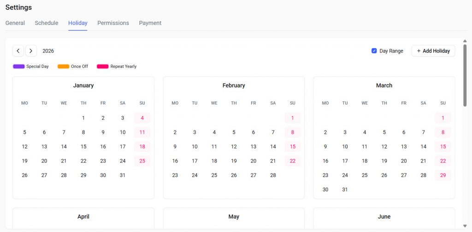Choose highlighted Sunday February 22

point(293,161)
